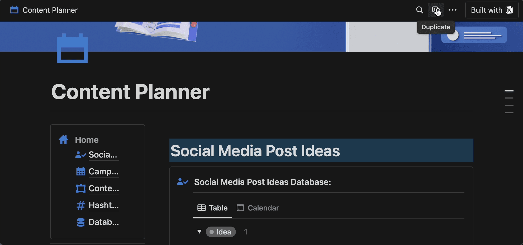The height and width of the screenshot is (245, 523).
Task: Open the three-dot more options menu
Action: tap(453, 10)
